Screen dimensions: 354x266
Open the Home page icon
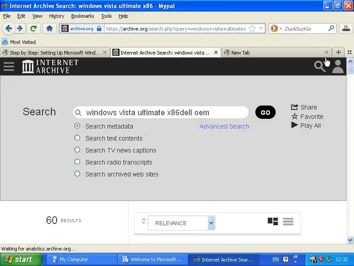click(50, 28)
